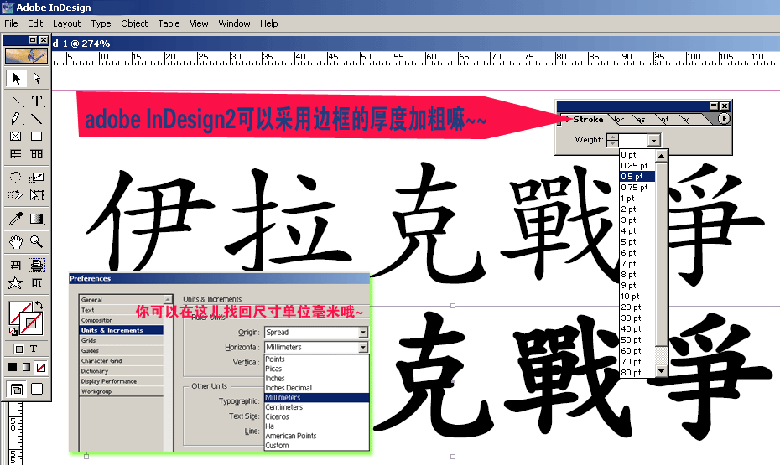Click the highlighted printer-shaped toolbox icon

[x=37, y=265]
